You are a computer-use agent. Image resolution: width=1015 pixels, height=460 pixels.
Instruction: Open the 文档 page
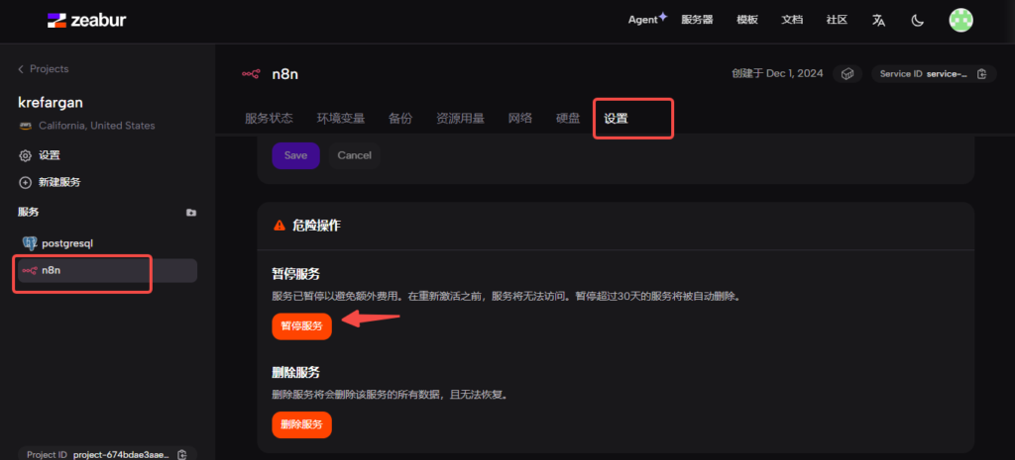point(792,20)
